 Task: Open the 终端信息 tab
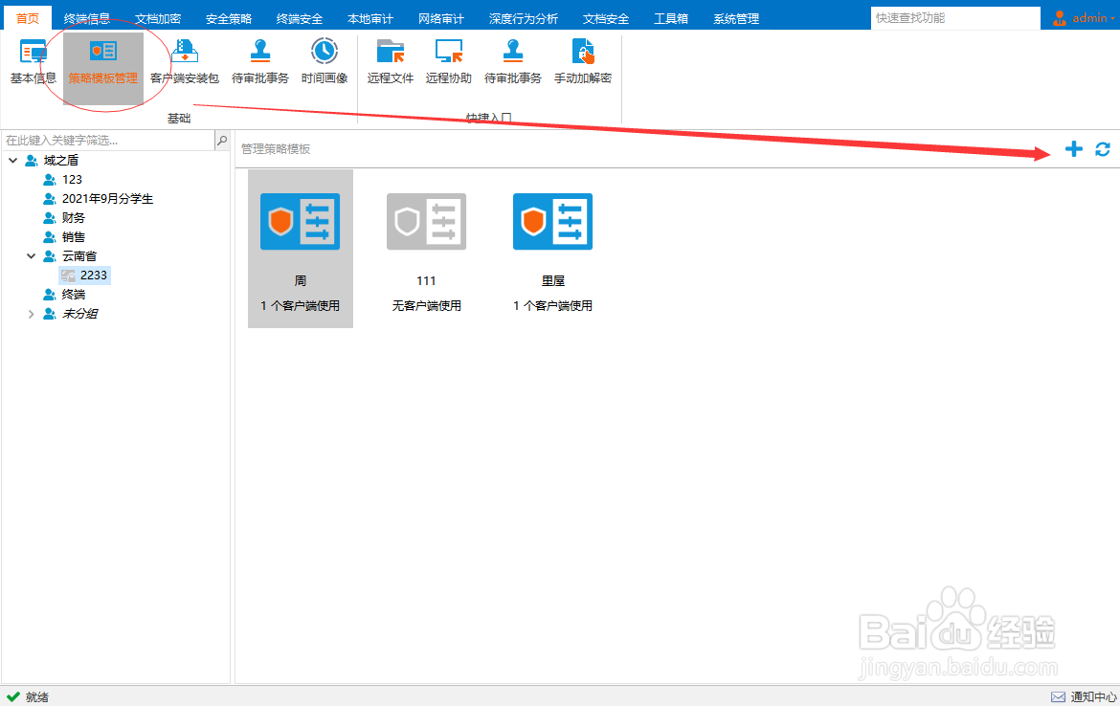[x=87, y=18]
